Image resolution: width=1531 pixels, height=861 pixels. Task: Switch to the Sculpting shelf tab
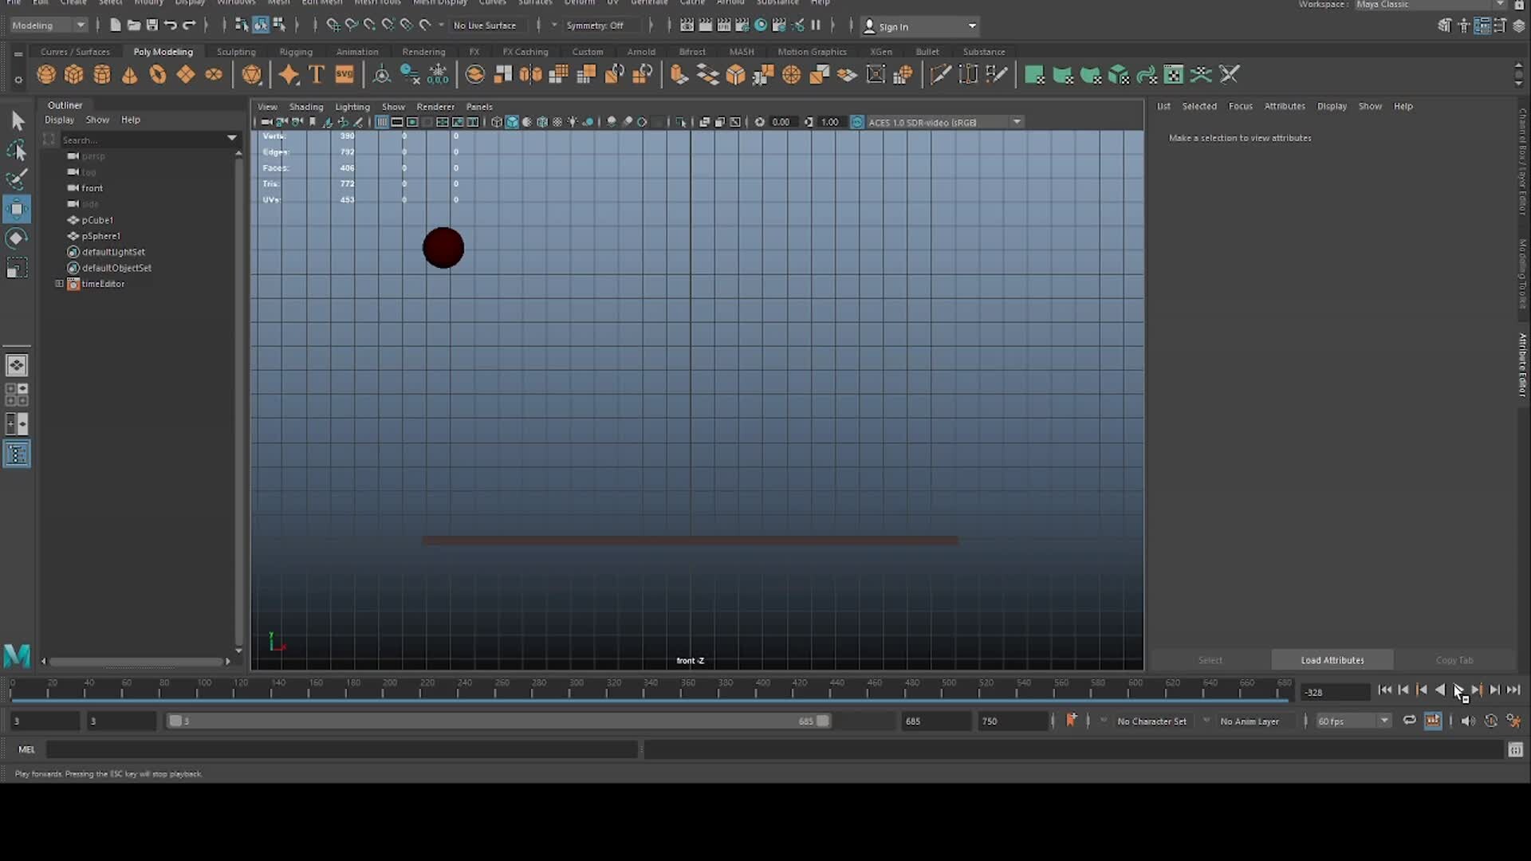pyautogui.click(x=236, y=51)
